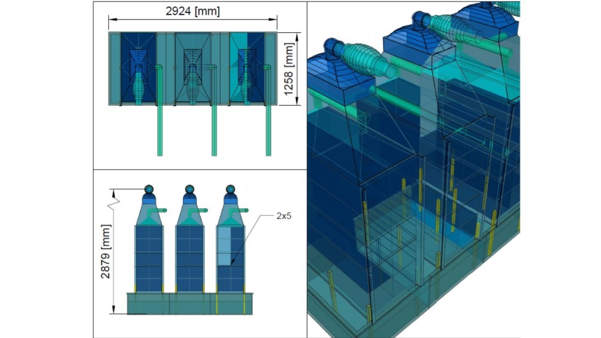
Task: Click the circular duct atop middle front-view tower
Action: (x=190, y=189)
